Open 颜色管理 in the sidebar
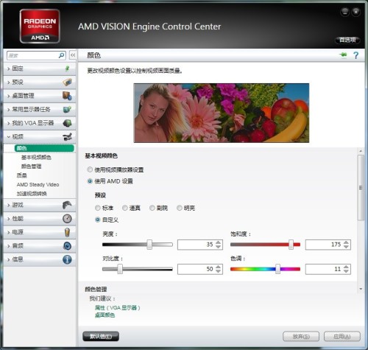This screenshot has height=350, width=368. 31,167
